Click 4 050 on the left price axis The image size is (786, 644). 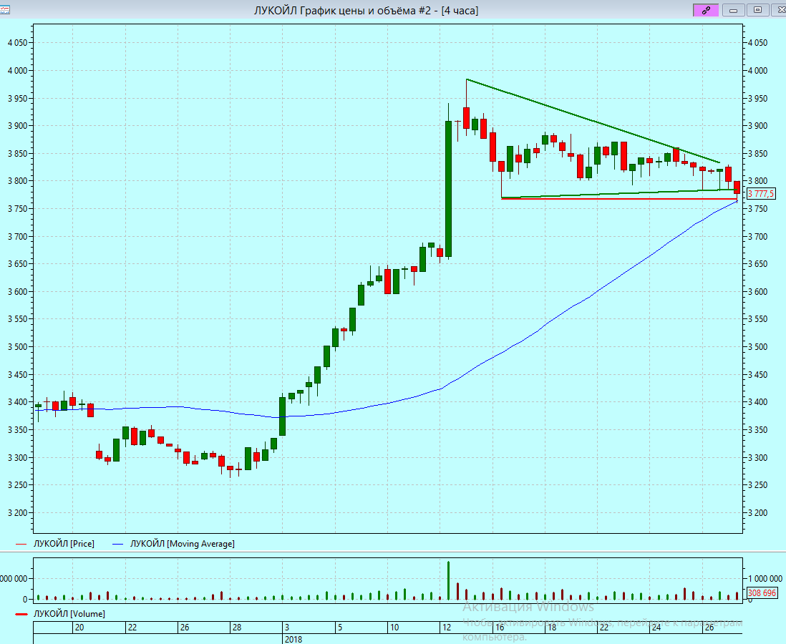(x=18, y=43)
